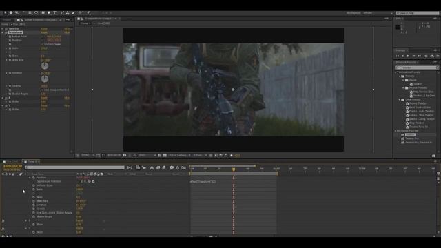Take a snapshot in composition viewer
441x248 pixels.
[x=125, y=156]
